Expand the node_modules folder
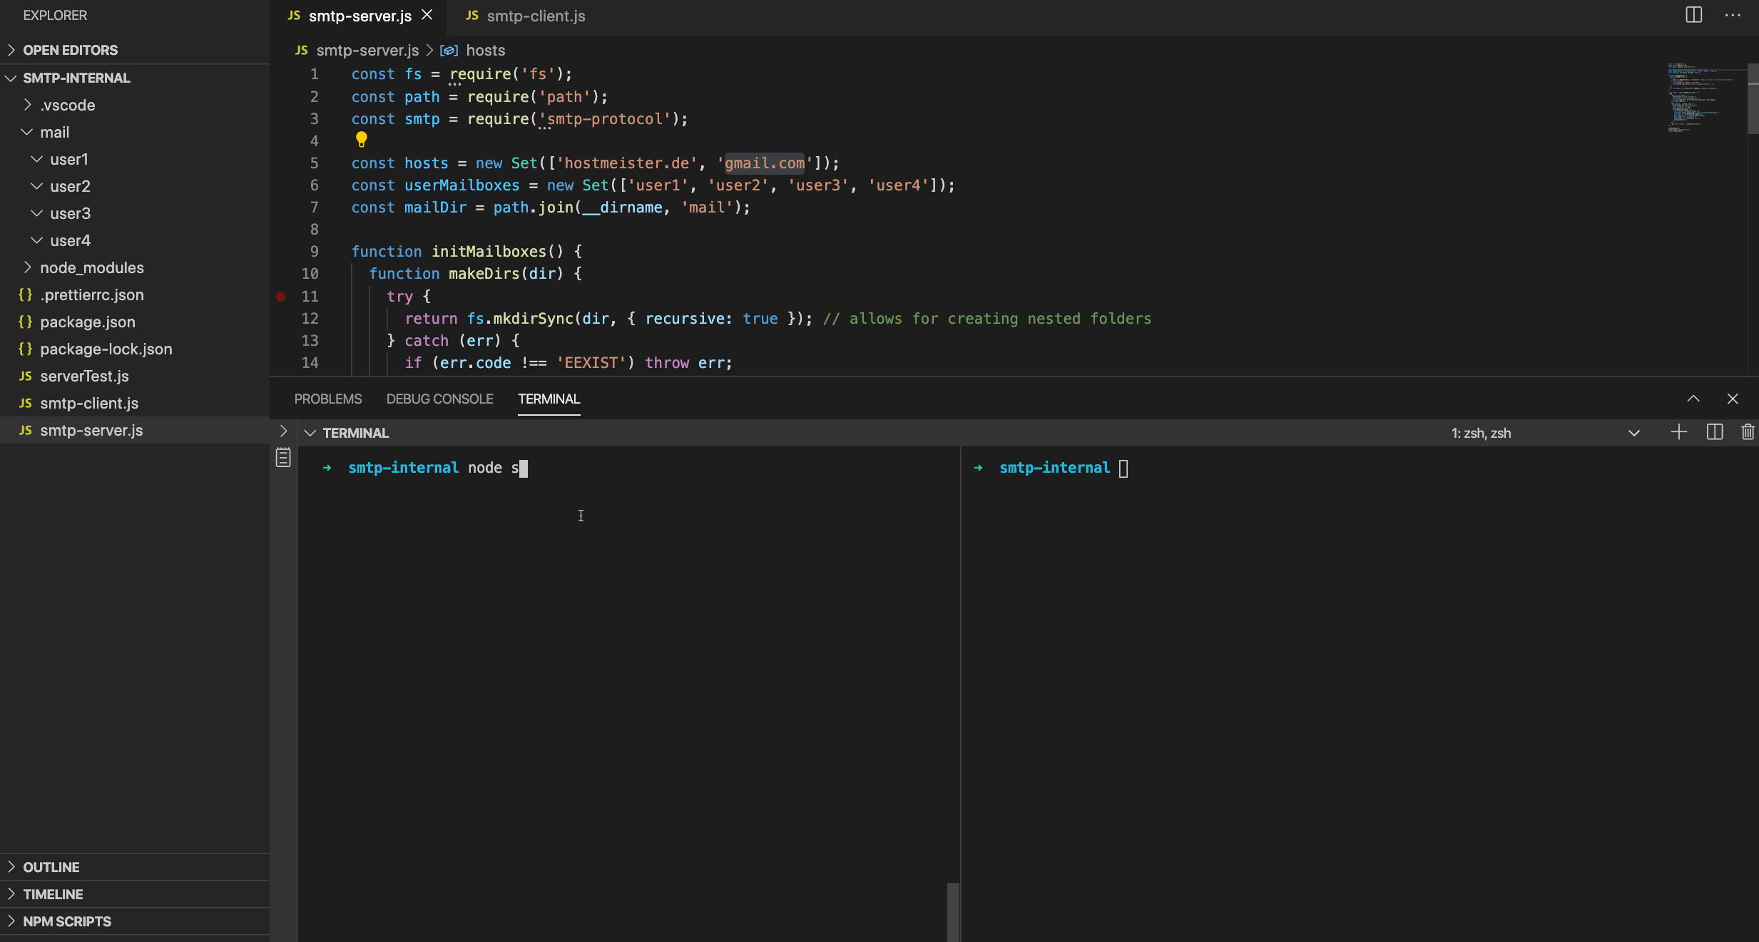Image resolution: width=1759 pixels, height=942 pixels. (91, 267)
